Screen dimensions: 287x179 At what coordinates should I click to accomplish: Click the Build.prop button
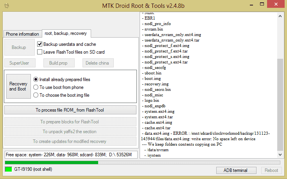coord(59,63)
